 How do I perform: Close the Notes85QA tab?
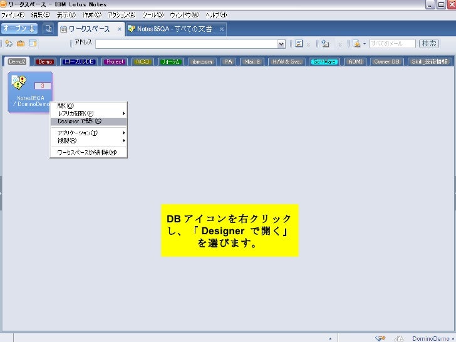point(222,29)
